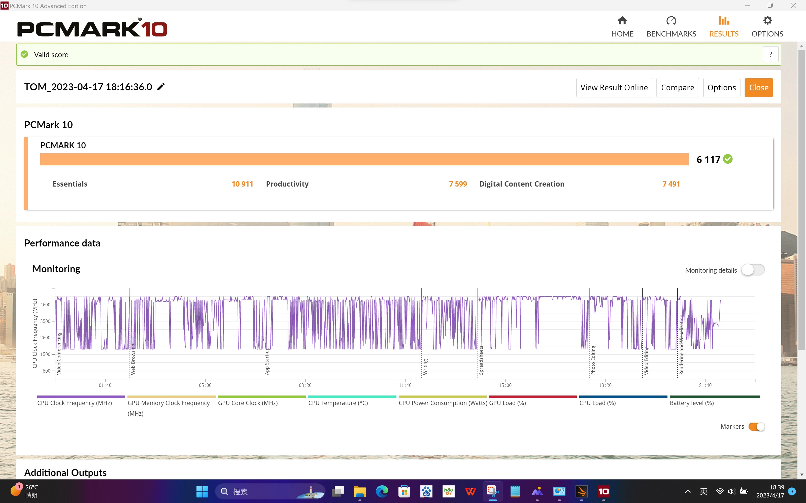Click the WPS Office taskbar icon
806x503 pixels.
(471, 491)
